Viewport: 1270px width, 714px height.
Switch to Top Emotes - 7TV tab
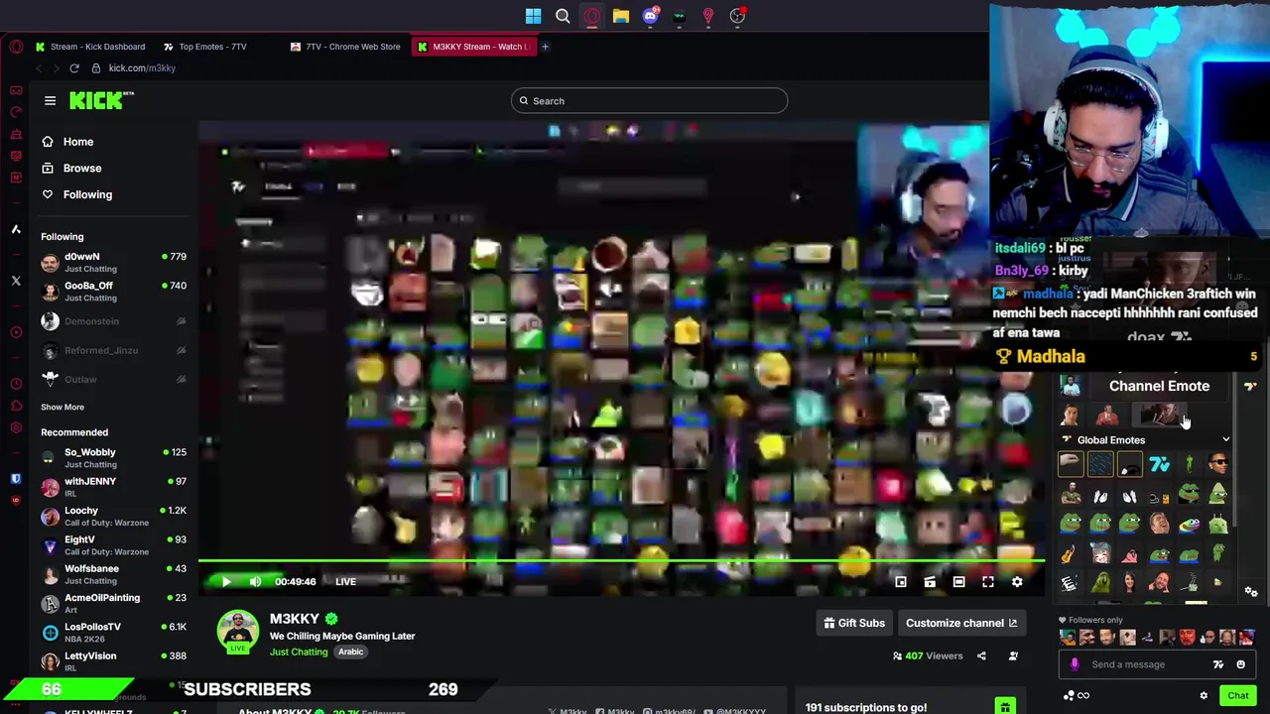tap(205, 47)
